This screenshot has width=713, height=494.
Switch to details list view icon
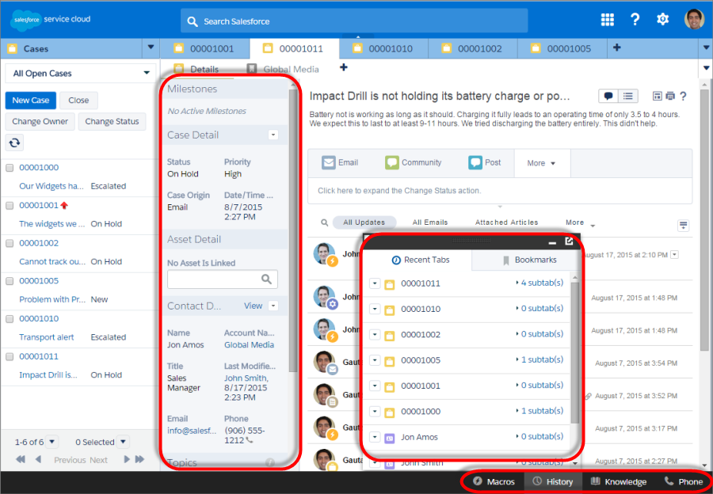coord(628,96)
